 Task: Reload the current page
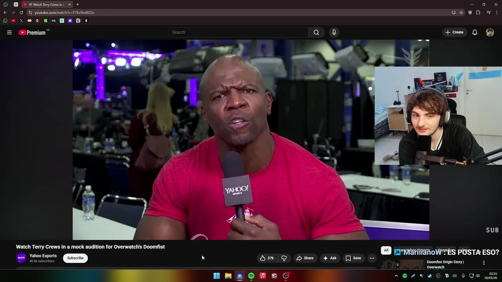(21, 13)
